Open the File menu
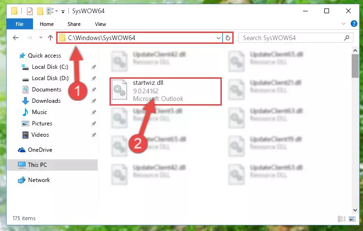 click(20, 24)
